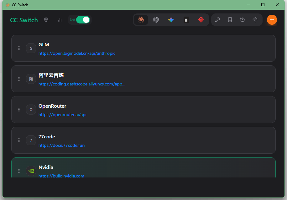Open the OpenRouter API link
Screen dimensions: 287x200
tap(62, 115)
